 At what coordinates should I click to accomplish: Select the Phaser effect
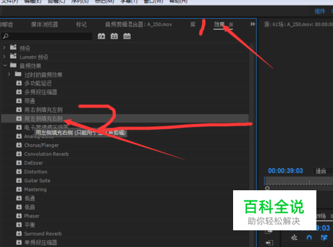coord(125,216)
